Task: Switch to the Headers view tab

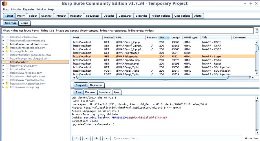Action: 104,92
